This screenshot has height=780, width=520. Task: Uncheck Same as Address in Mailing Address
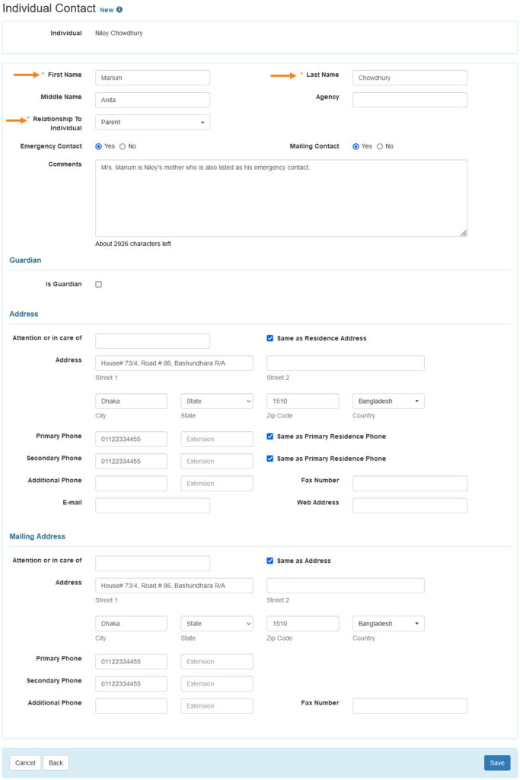[x=270, y=561]
